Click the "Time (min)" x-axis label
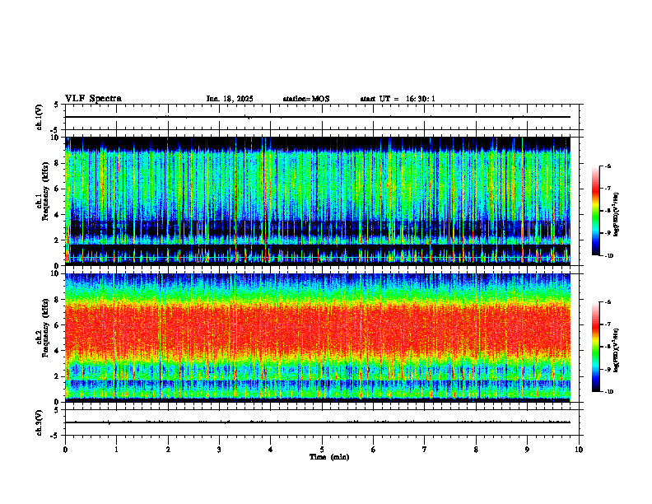 coord(329,457)
